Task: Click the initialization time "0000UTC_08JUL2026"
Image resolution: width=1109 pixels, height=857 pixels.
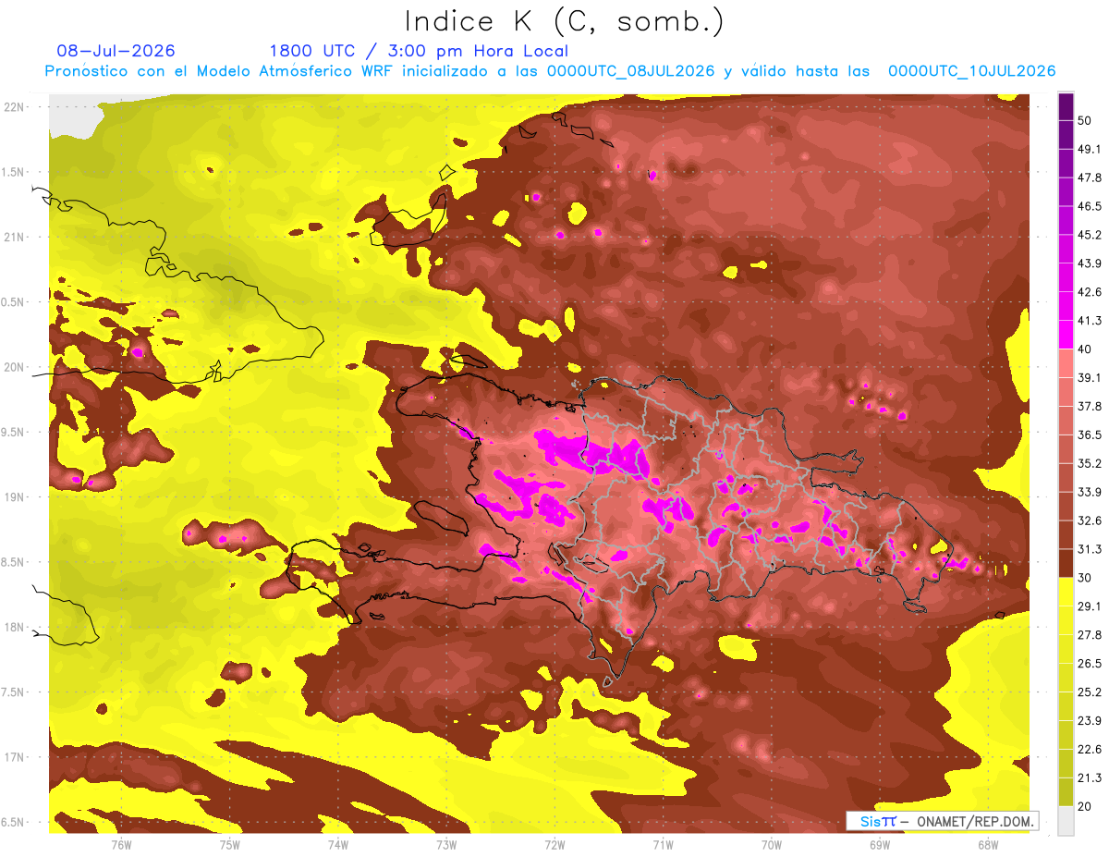Action: (630, 71)
